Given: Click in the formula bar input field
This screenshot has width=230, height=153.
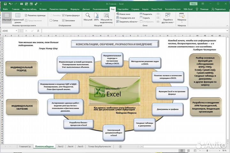Looking at the screenshot, I should click(134, 31).
